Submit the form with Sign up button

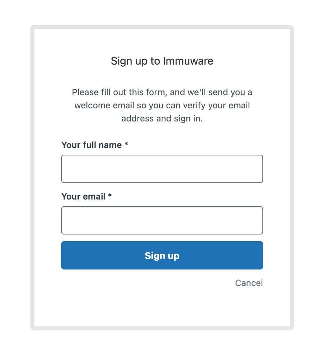click(x=162, y=255)
